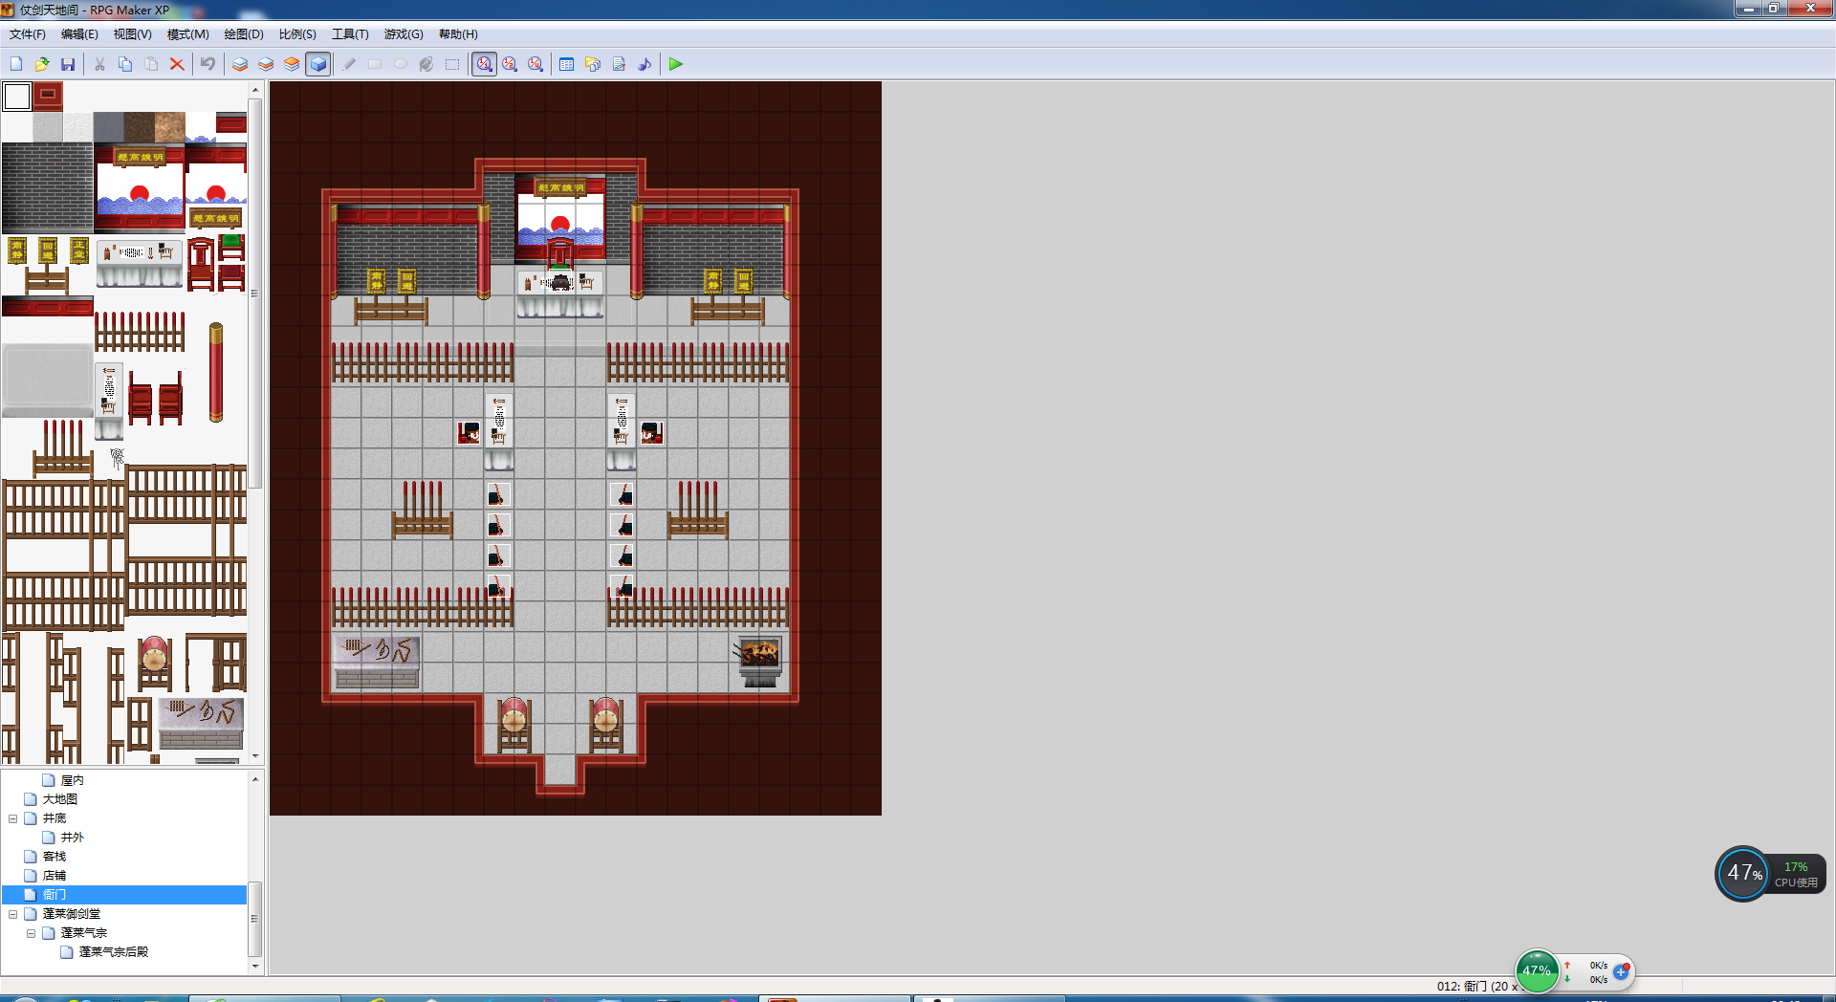Open the Sound test music note icon
This screenshot has height=1002, width=1836.
point(645,64)
